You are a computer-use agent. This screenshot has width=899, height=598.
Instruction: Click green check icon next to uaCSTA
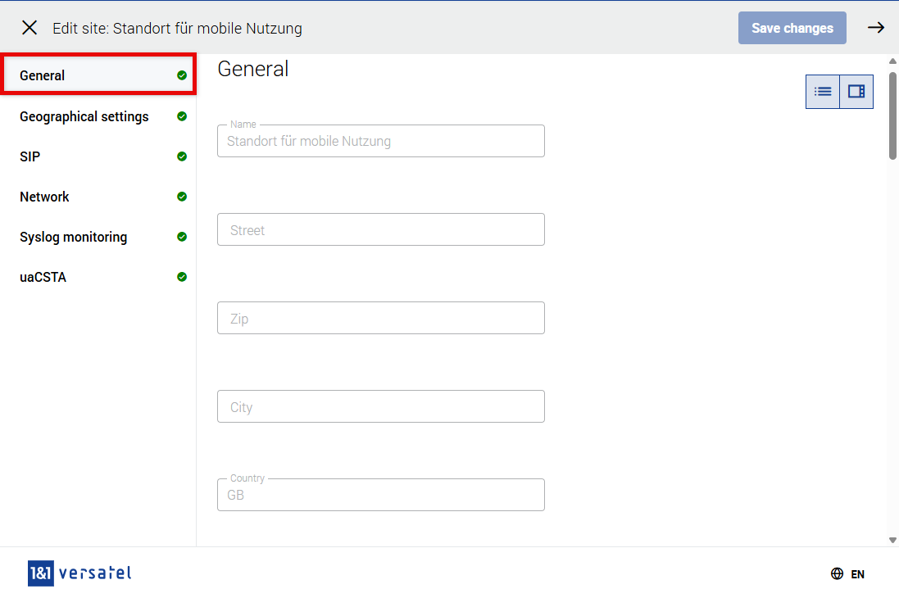pos(182,277)
